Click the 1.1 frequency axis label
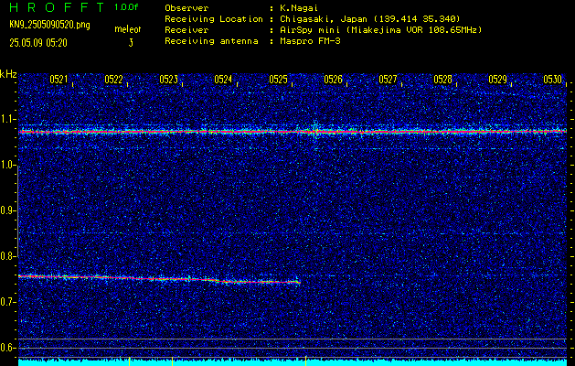Screen dimensions: 575x366 pos(7,119)
